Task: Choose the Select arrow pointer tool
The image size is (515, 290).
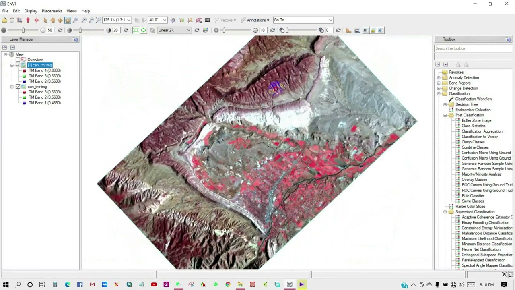Action: pos(45,20)
